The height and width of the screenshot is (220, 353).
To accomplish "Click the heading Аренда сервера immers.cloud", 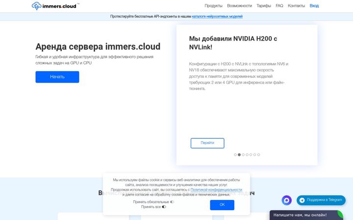I will 98,47.
